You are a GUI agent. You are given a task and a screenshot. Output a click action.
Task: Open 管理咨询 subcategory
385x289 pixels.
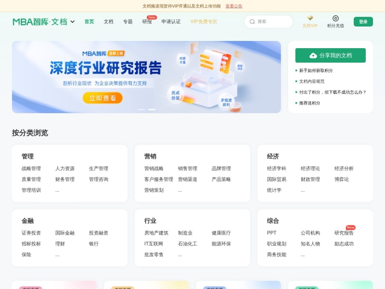click(99, 179)
